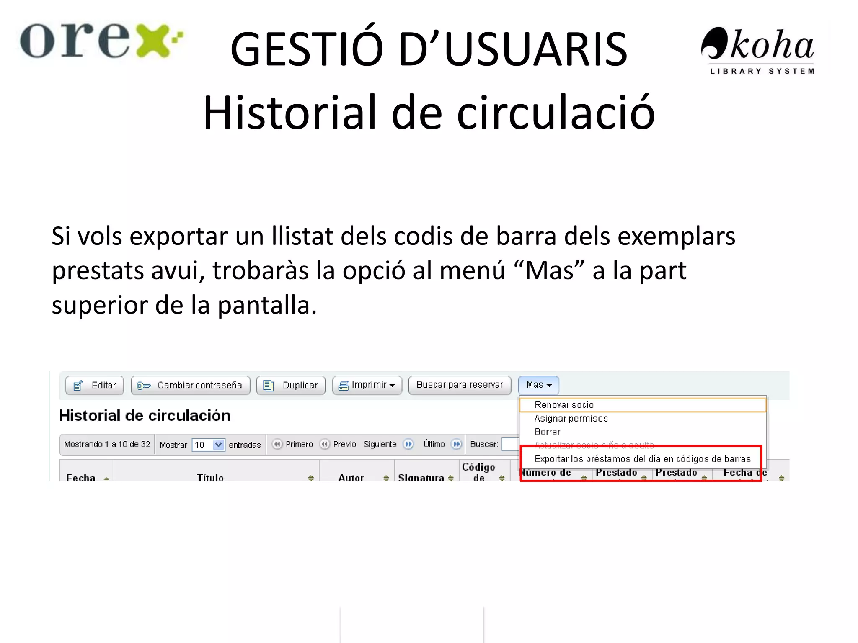Image resolution: width=858 pixels, height=643 pixels.
Task: Click the Siguiente forward arrow icon
Action: (x=408, y=444)
